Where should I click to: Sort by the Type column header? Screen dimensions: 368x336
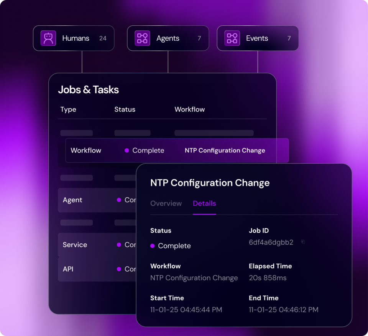pyautogui.click(x=68, y=109)
